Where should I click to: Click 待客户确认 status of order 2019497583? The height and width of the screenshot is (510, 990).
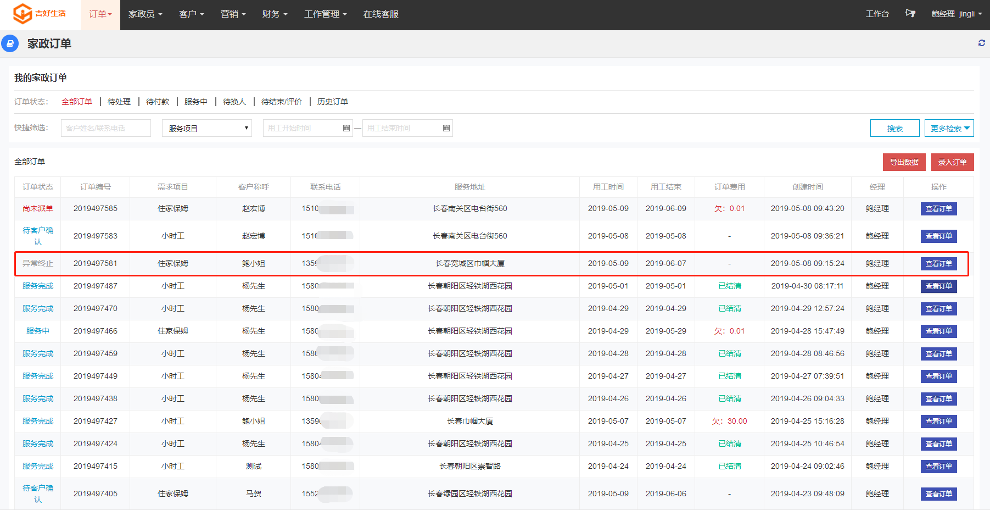coord(38,236)
